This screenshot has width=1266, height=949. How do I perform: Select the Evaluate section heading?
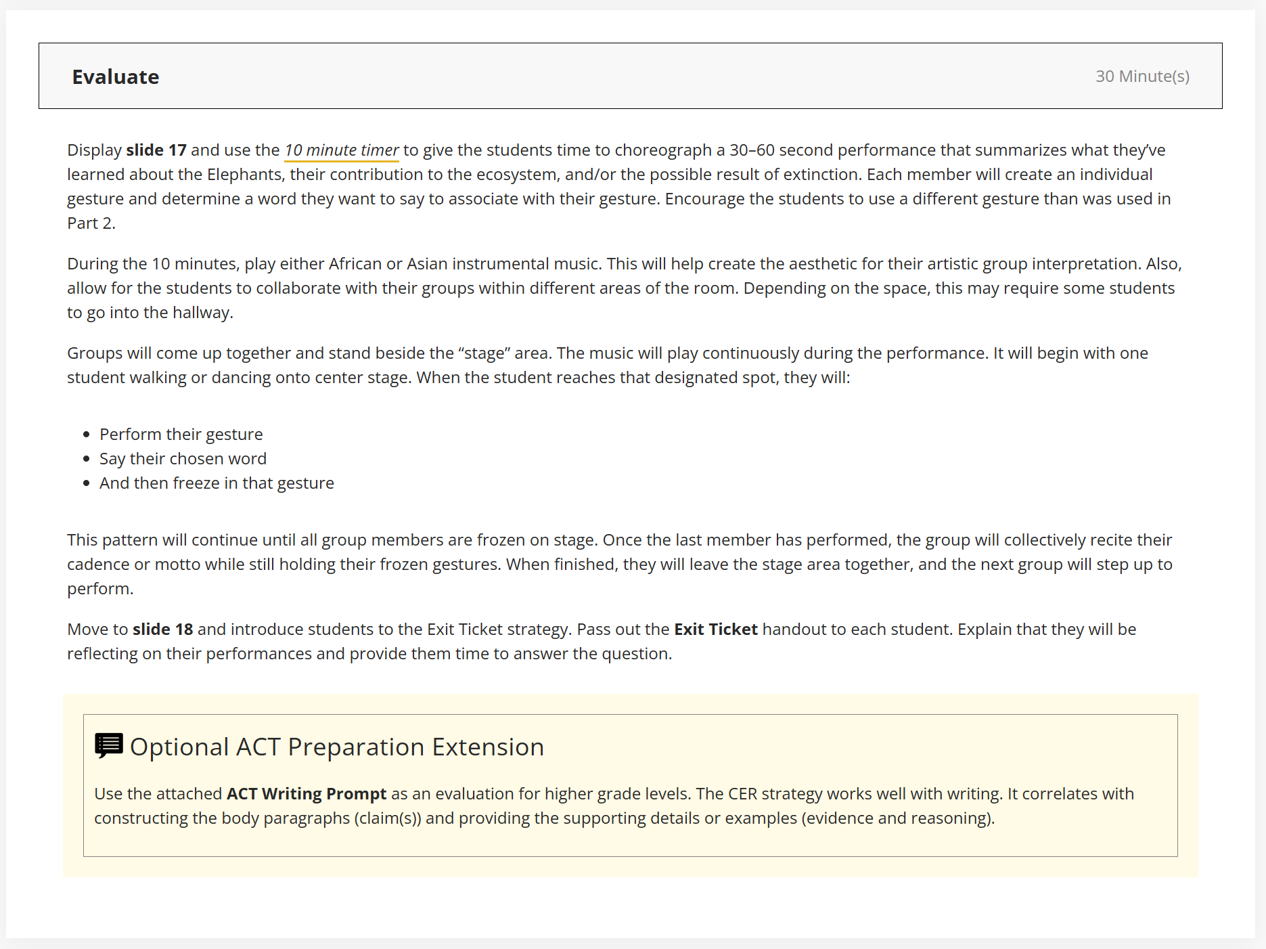tap(116, 77)
